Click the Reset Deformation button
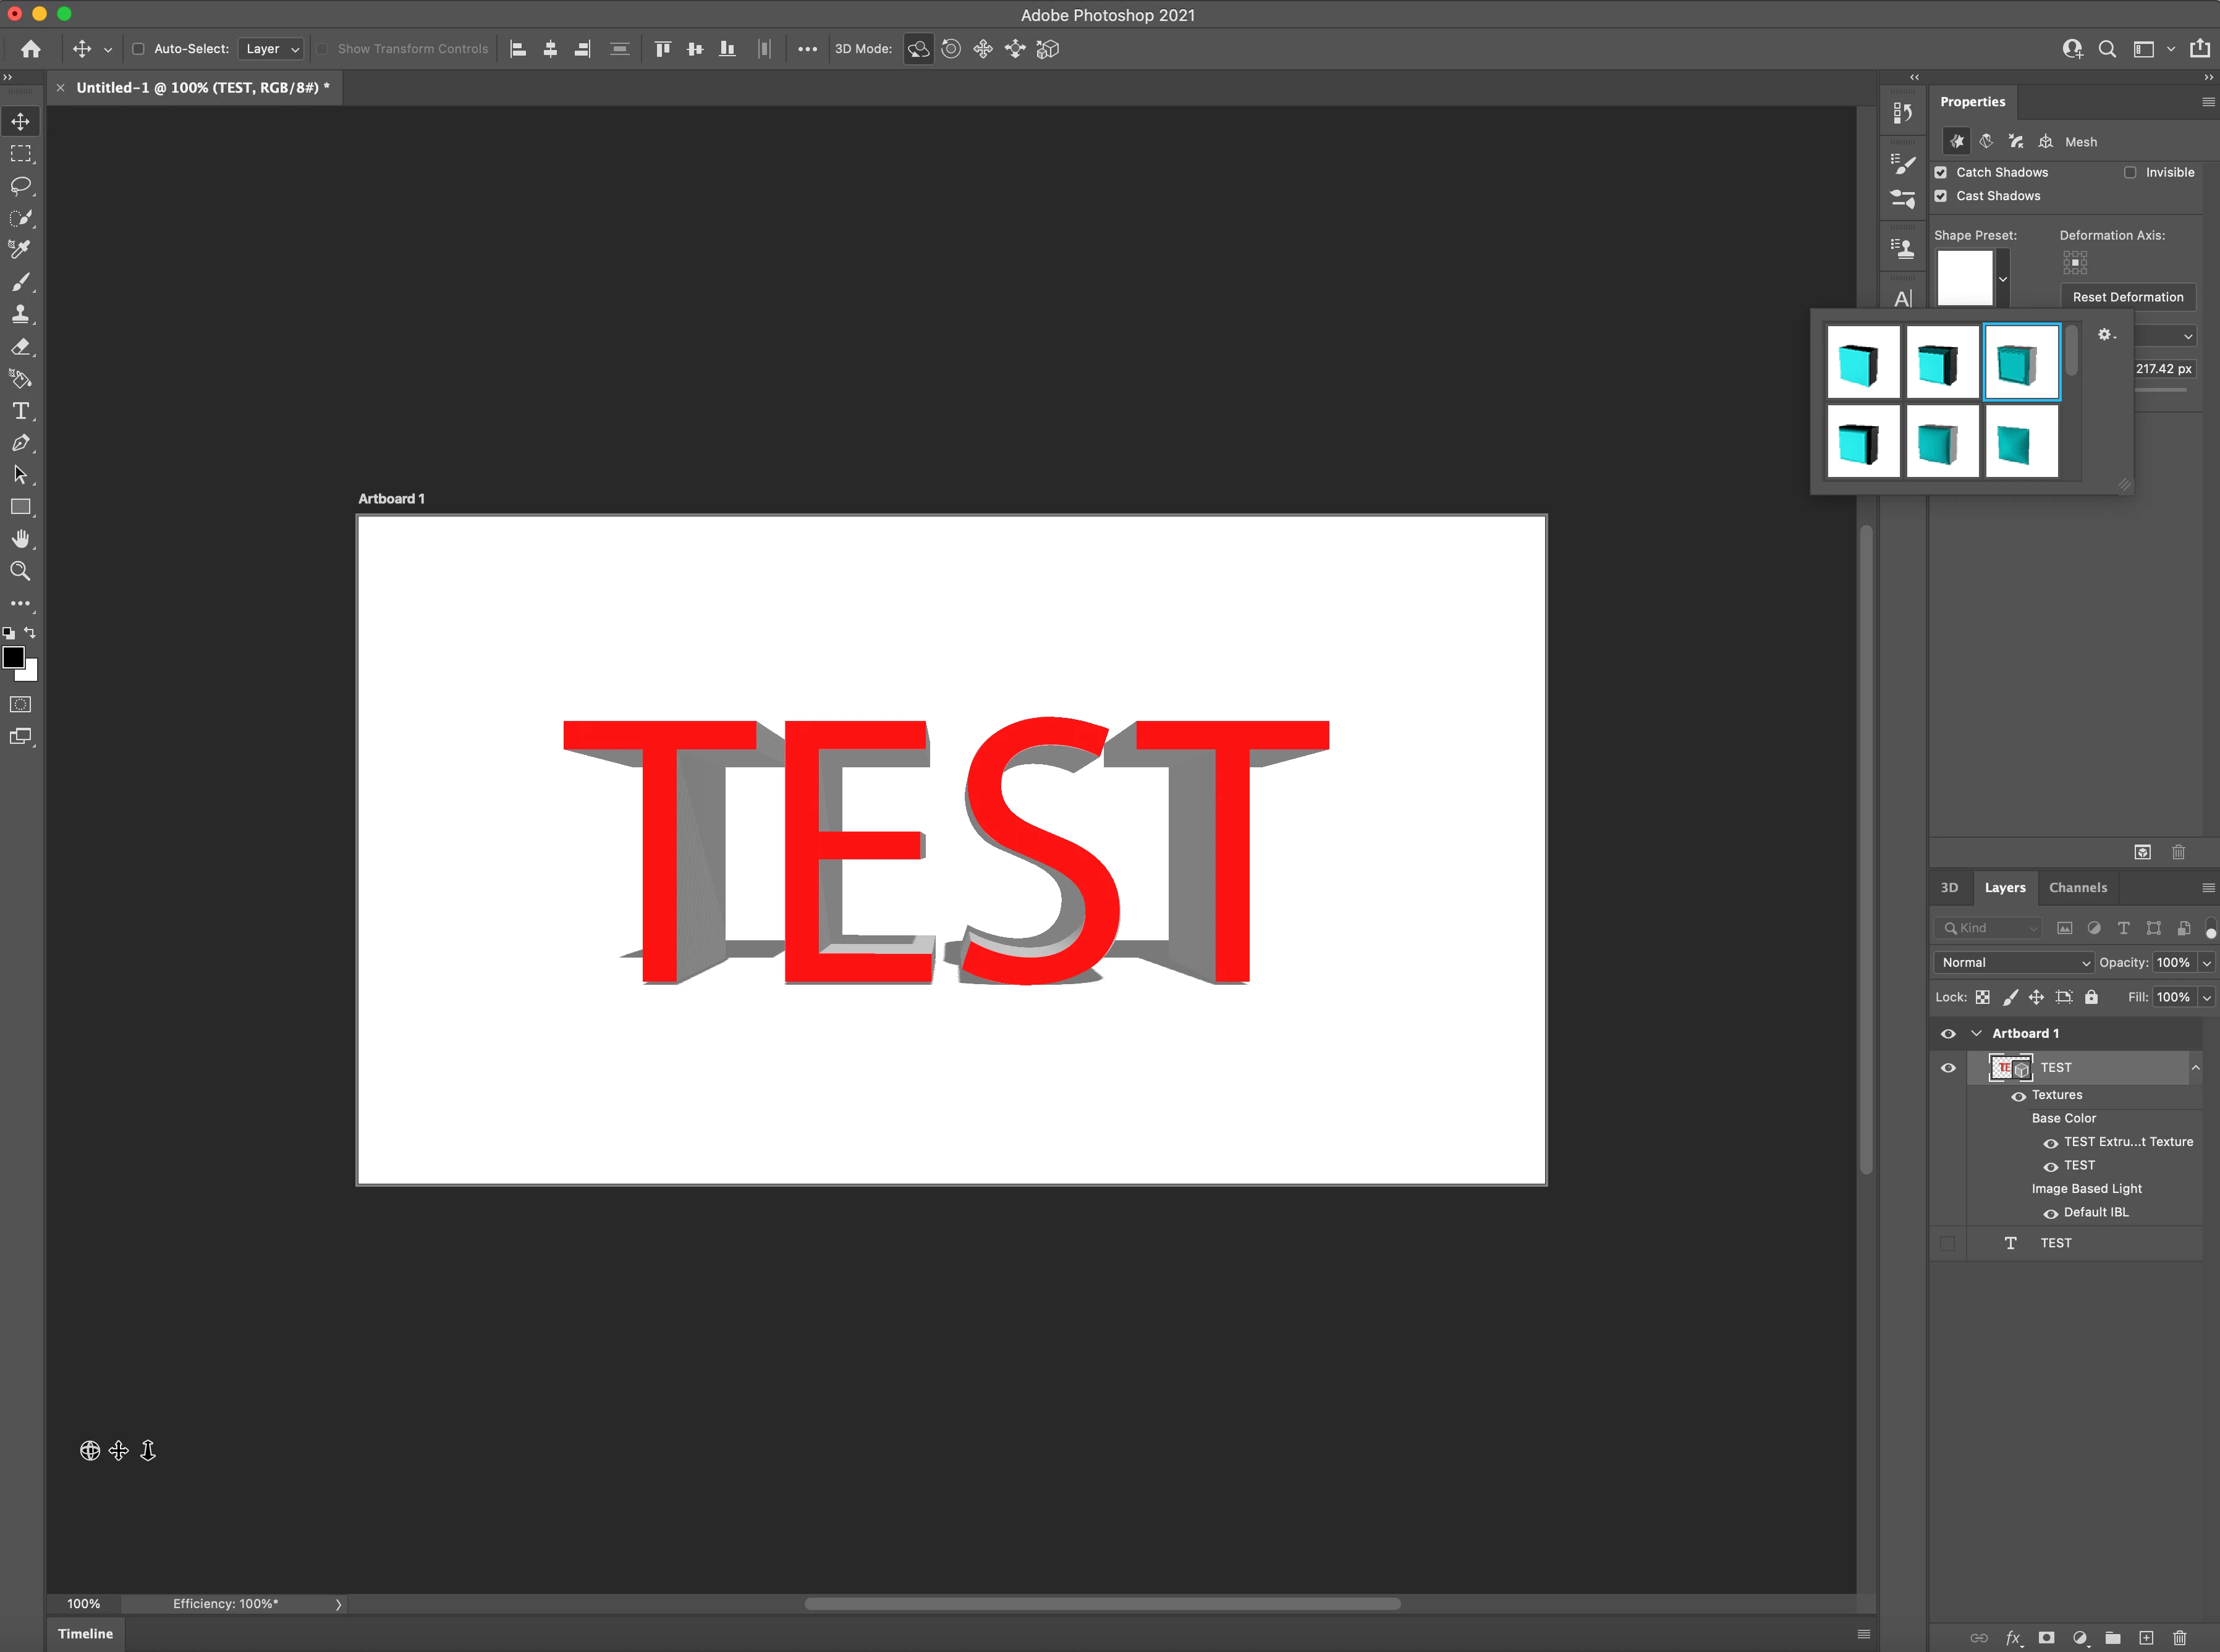Viewport: 2220px width, 1652px height. point(2127,297)
